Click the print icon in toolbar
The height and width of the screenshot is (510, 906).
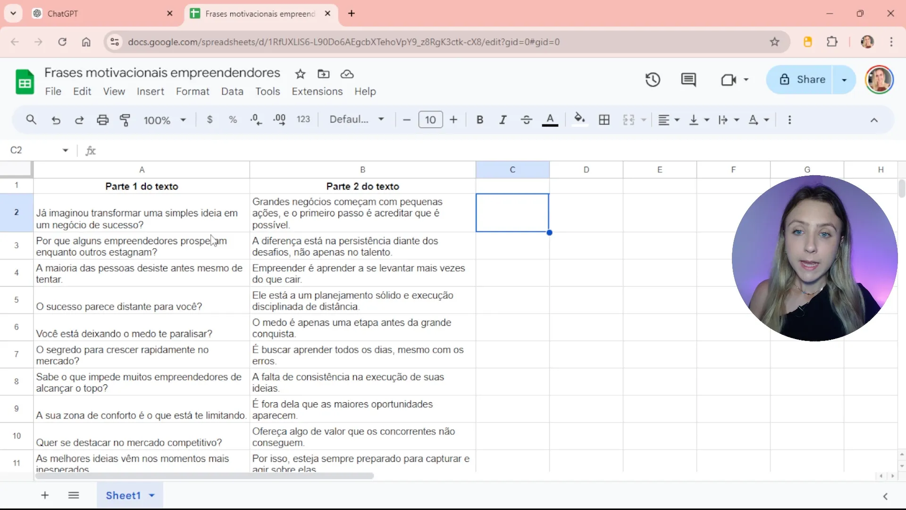tap(102, 120)
